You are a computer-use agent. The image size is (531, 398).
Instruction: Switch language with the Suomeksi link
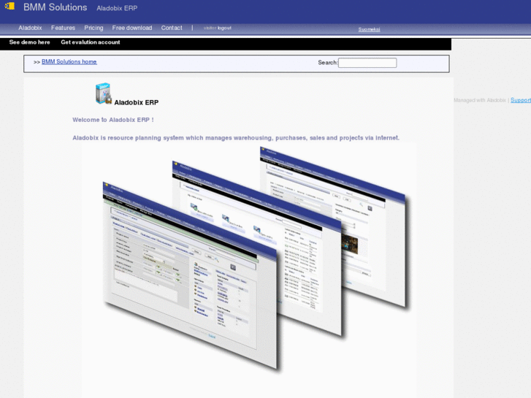coord(369,29)
